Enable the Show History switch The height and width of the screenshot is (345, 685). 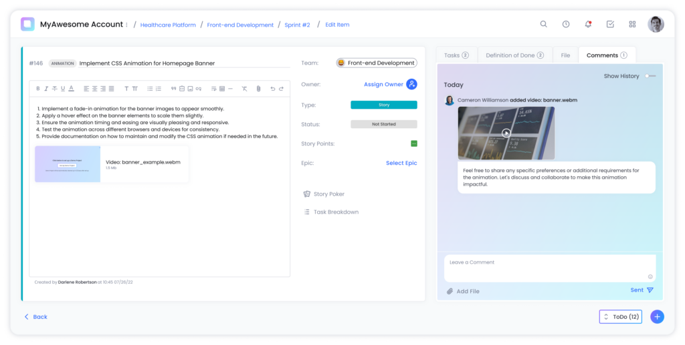click(x=650, y=76)
